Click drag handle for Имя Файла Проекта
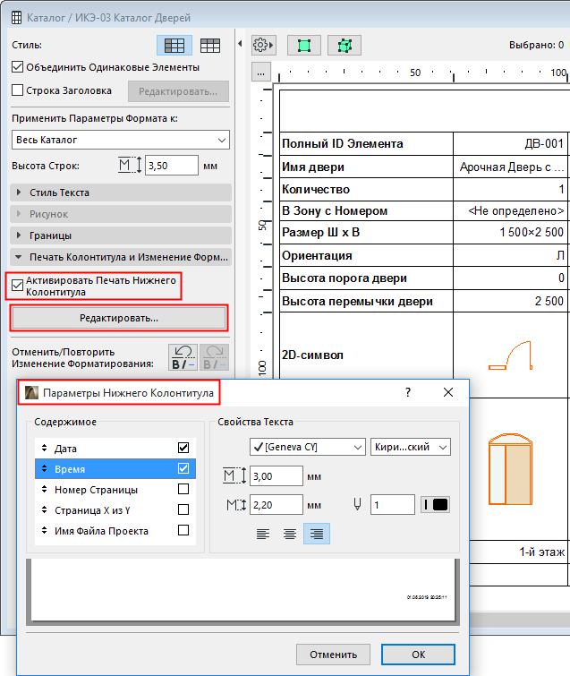570x676 pixels. [x=45, y=530]
